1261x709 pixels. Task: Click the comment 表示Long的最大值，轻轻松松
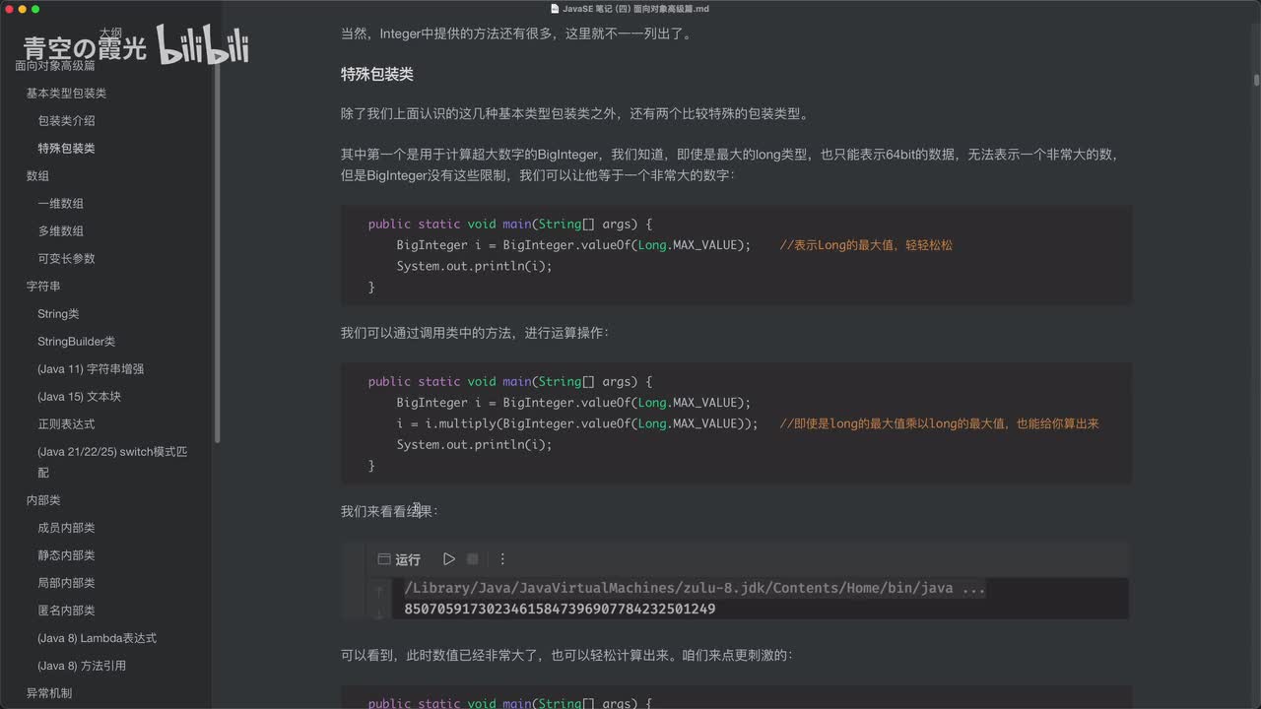point(866,245)
